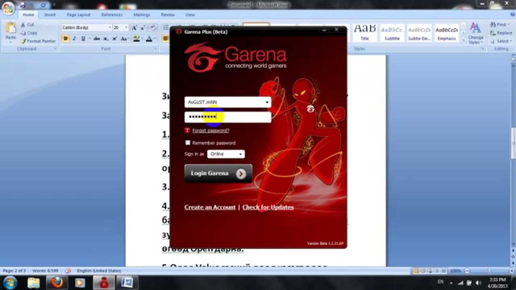Click the Garena icon in taskbar
Viewport: 516px width, 290px height.
tap(104, 283)
